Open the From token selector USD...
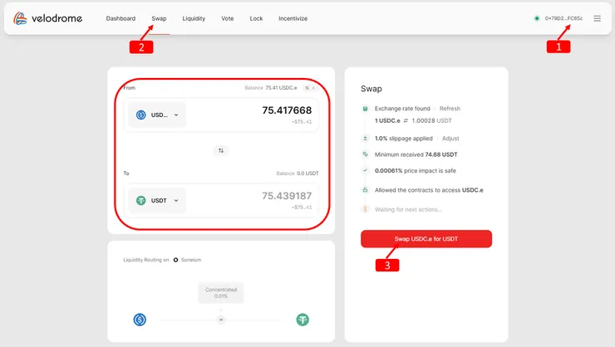 coord(157,115)
